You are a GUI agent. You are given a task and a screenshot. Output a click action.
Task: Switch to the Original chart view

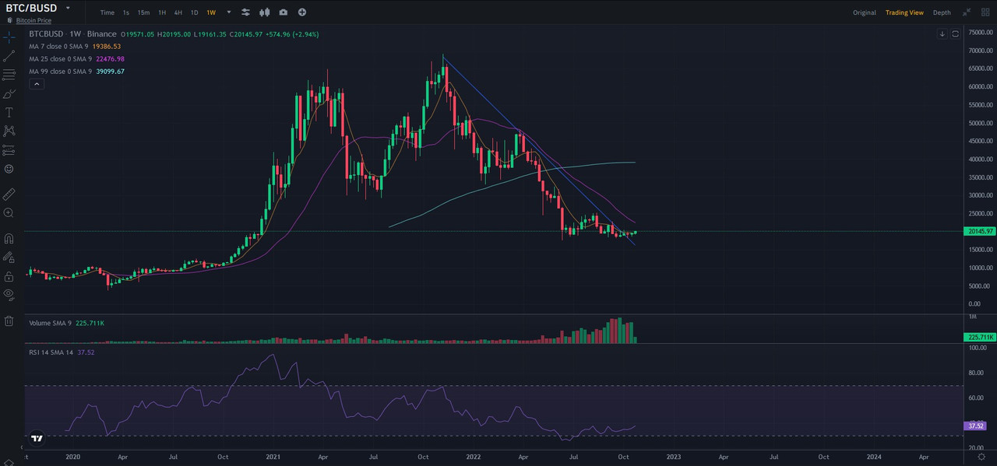coord(865,12)
